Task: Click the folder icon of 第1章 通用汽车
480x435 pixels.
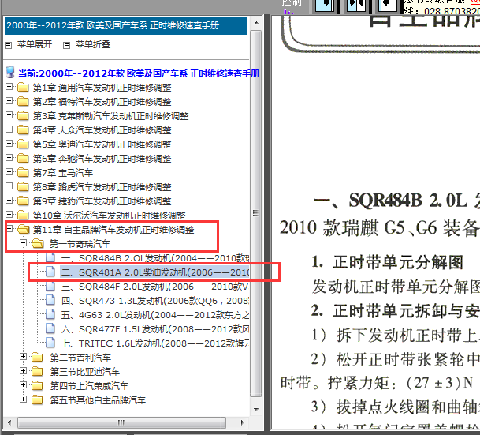Action: [x=23, y=88]
